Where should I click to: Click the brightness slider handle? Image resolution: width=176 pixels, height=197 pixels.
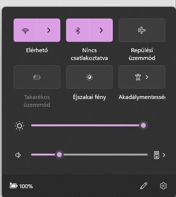(143, 125)
